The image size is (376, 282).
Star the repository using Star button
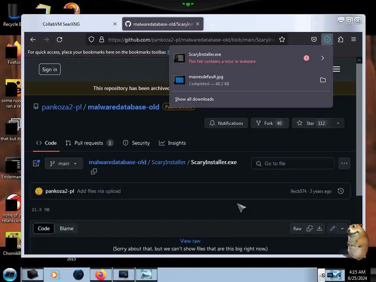tap(312, 123)
